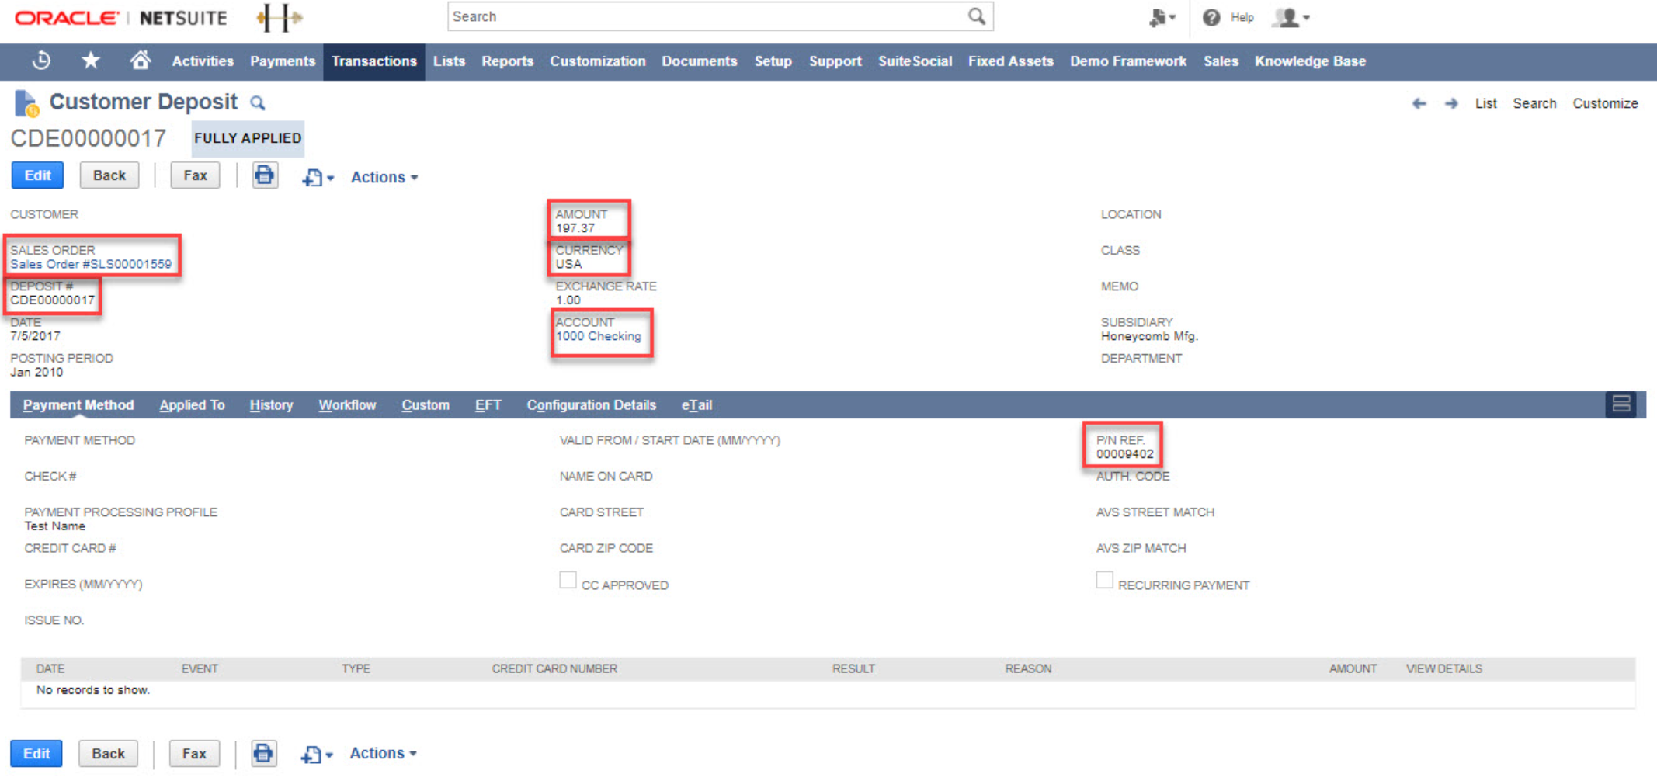Screen dimensions: 1657x781
Task: Open the role switcher icon near Help
Action: click(1162, 17)
